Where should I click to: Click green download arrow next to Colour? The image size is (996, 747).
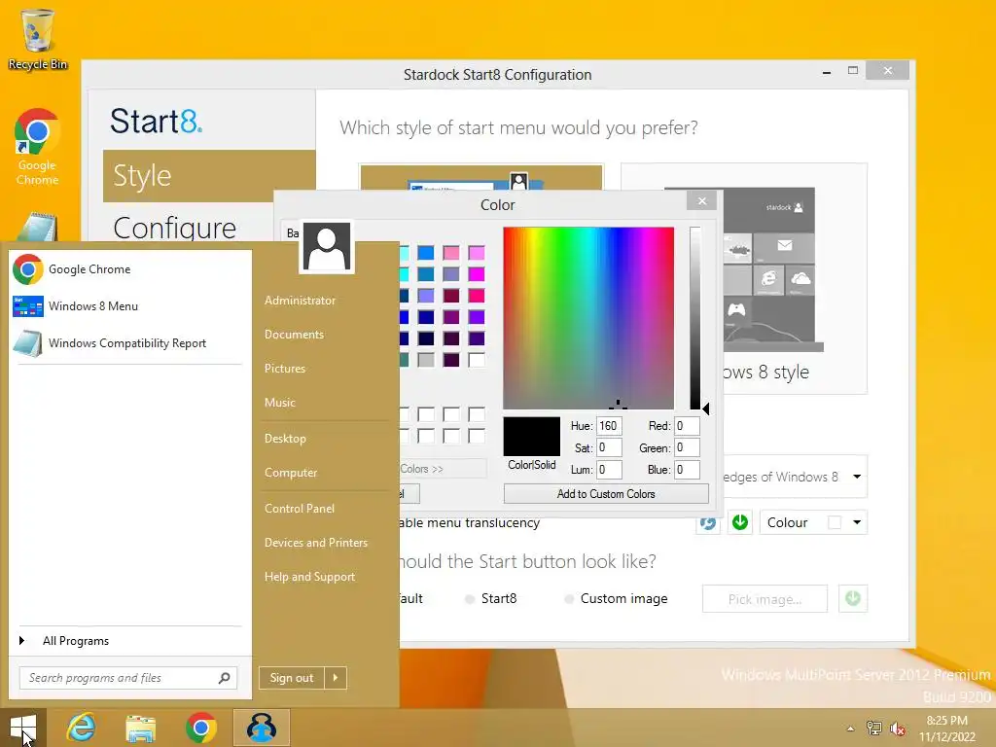[740, 522]
